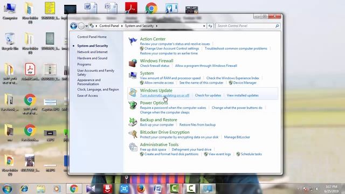Open the Action Center heading

coord(153,39)
